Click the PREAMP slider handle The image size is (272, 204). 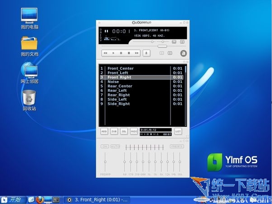point(105,161)
